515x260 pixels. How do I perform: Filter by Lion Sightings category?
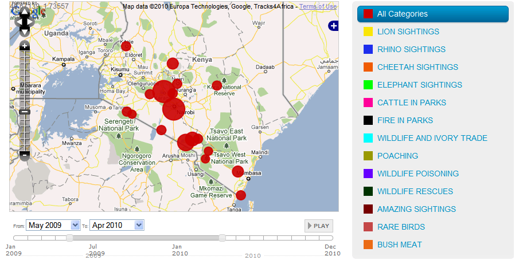pos(408,31)
